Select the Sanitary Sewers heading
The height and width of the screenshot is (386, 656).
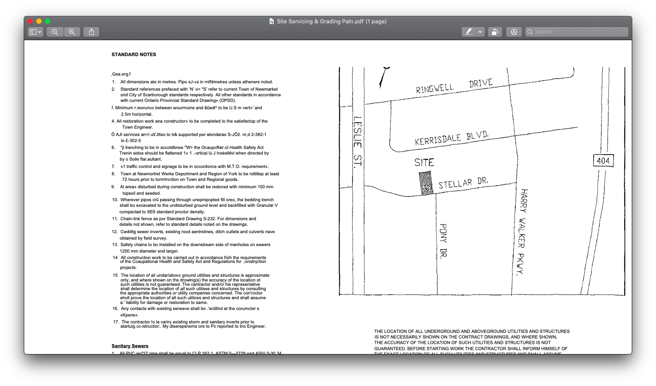coord(129,346)
